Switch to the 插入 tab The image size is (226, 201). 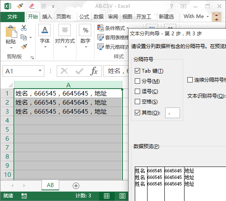(x=47, y=17)
